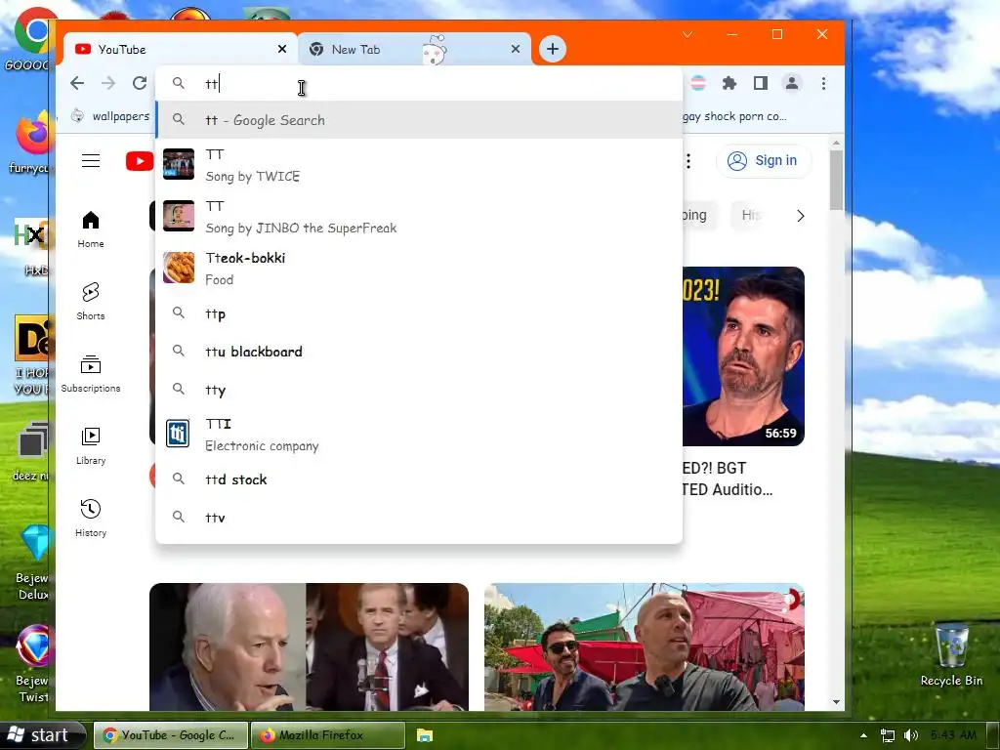Reload the page with the refresh icon
1000x750 pixels.
(x=140, y=84)
